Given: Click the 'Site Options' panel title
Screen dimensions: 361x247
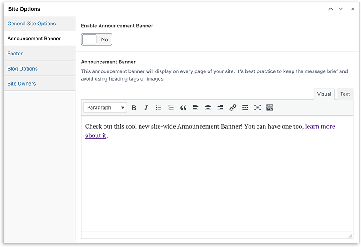Looking at the screenshot, I should (24, 9).
